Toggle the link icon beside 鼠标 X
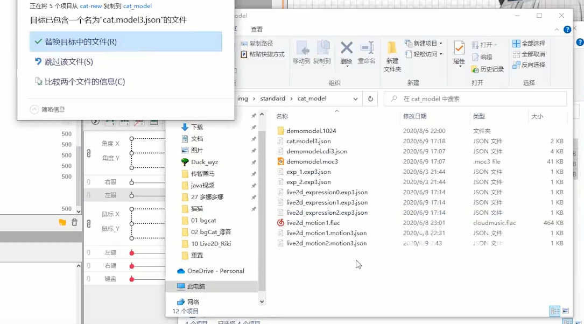This screenshot has width=584, height=324. pos(89,221)
